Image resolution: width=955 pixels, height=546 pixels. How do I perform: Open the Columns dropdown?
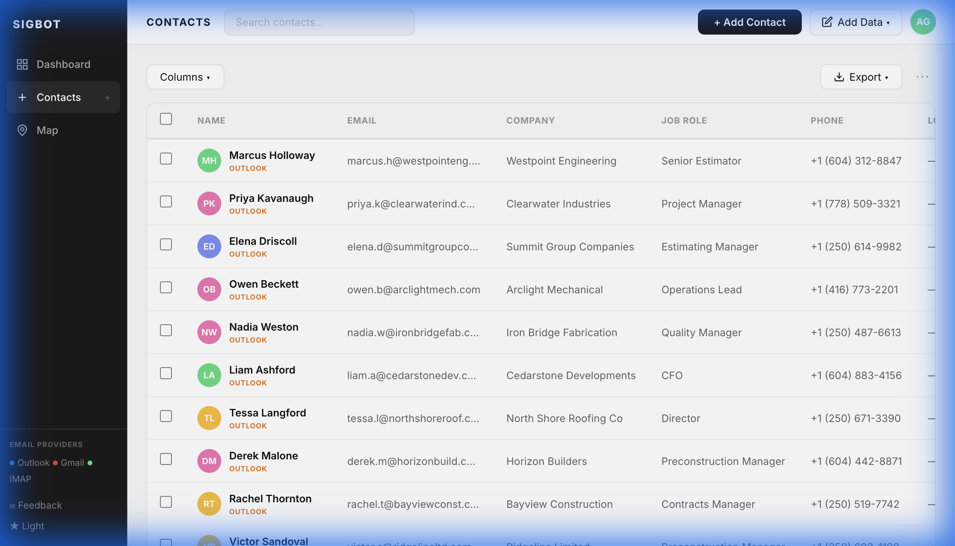click(185, 77)
